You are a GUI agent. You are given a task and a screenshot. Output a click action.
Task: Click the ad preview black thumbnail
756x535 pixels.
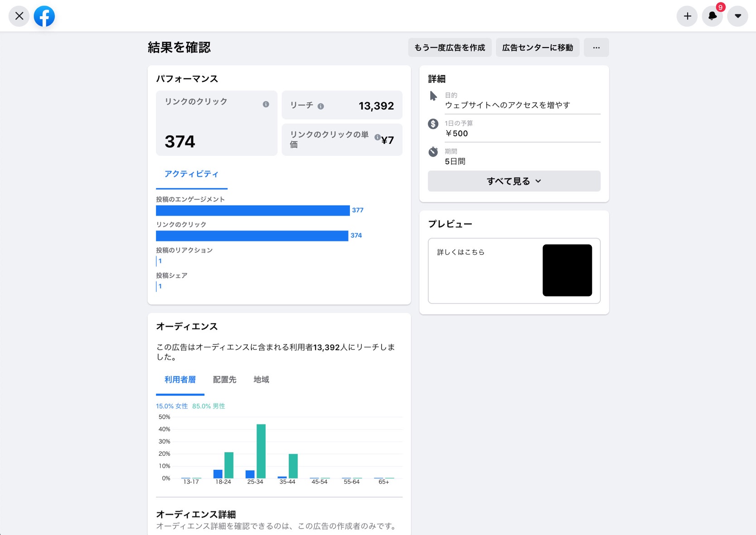(x=567, y=270)
